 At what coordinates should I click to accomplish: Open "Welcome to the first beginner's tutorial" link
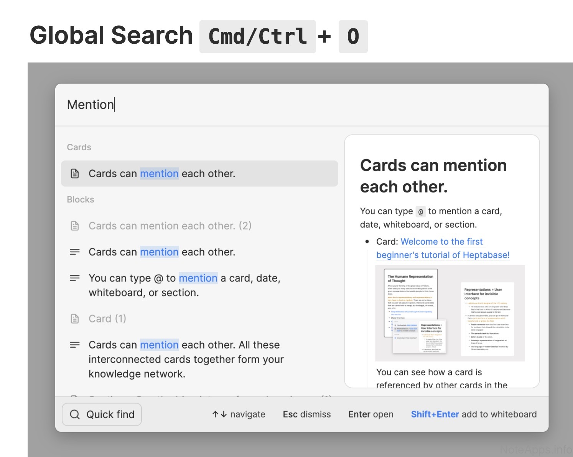click(x=443, y=248)
